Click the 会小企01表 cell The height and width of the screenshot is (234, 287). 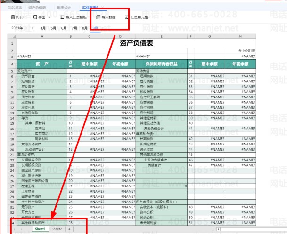[x=240, y=51]
